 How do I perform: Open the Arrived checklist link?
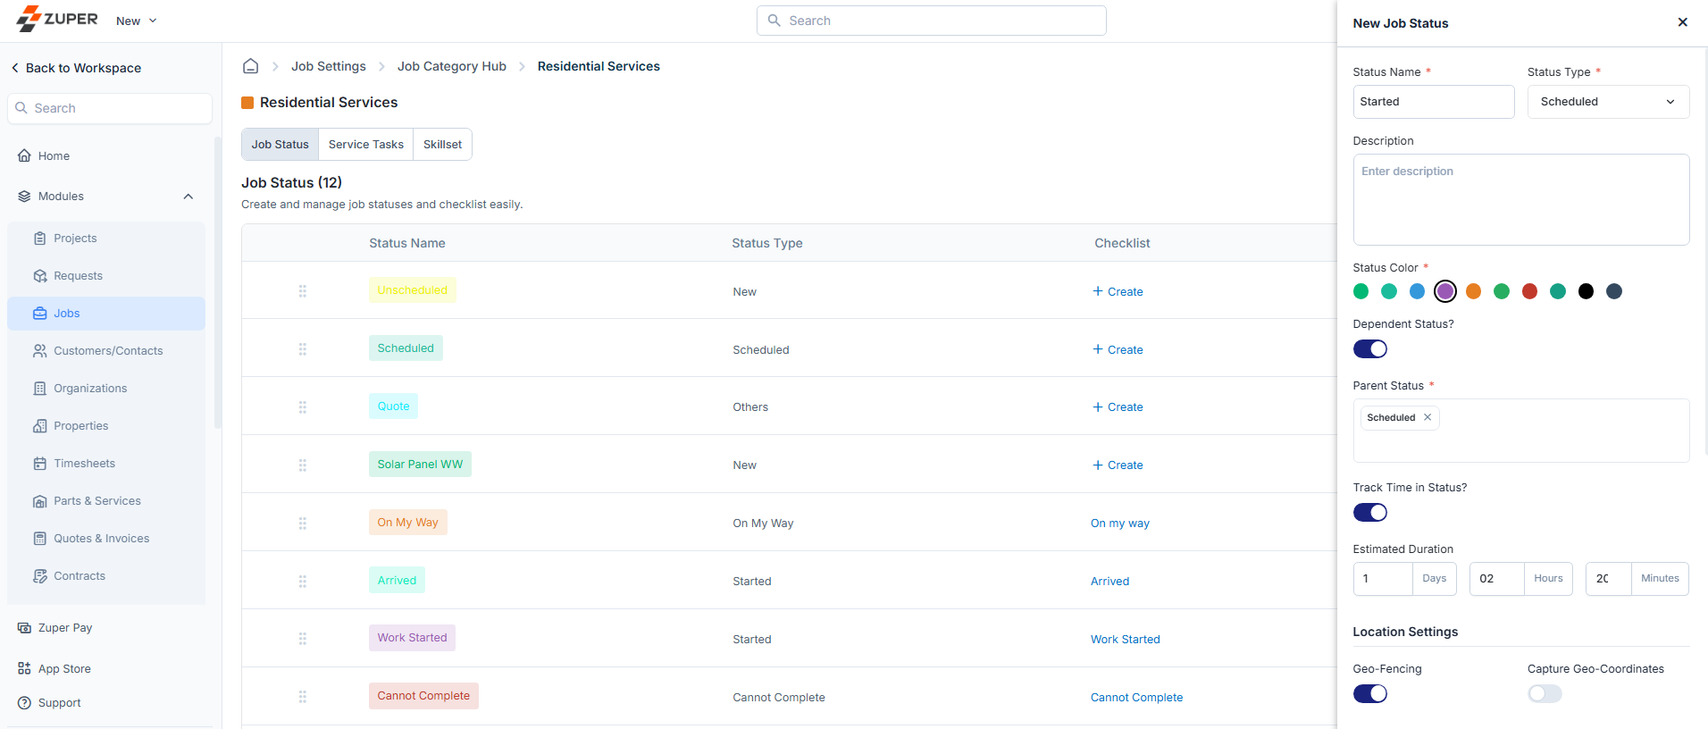tap(1109, 582)
